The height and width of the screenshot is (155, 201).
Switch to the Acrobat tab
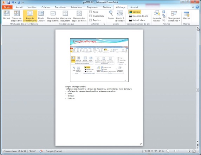pyautogui.click(x=134, y=7)
